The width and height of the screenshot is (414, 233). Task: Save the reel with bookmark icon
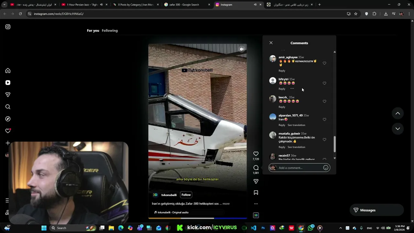(x=256, y=193)
